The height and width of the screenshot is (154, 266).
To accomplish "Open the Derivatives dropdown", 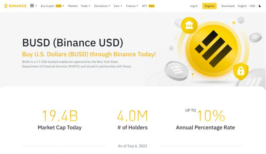I will [102, 6].
